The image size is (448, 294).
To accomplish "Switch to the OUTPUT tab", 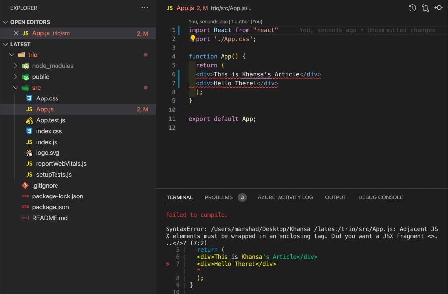I will [x=336, y=197].
